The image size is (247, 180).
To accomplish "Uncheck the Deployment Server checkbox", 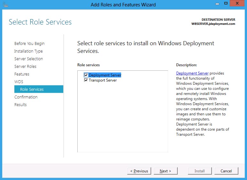I will tap(86, 75).
